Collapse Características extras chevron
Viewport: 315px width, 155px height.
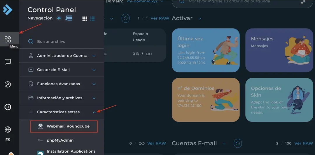click(x=94, y=112)
